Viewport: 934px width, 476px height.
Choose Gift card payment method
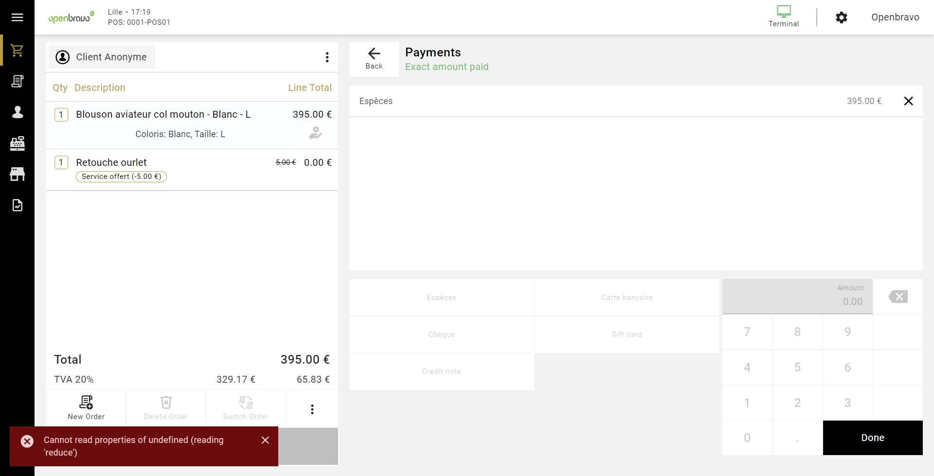[627, 335]
